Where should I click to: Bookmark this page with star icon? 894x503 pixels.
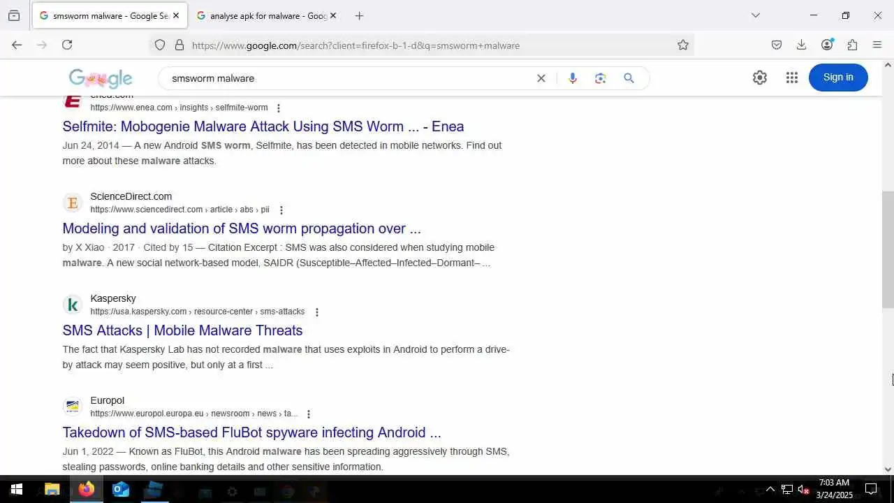[683, 45]
